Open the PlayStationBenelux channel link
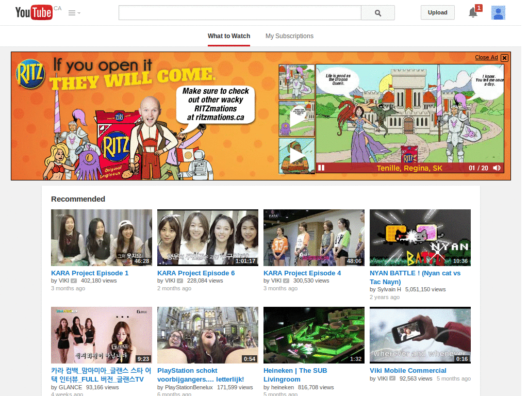 point(189,387)
